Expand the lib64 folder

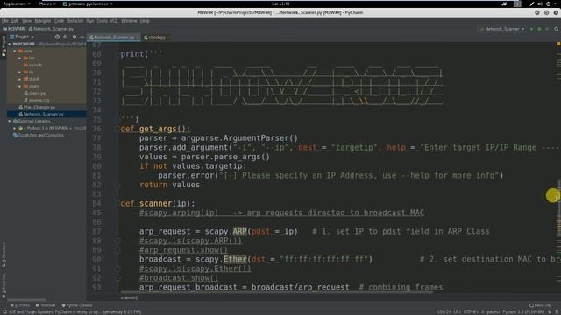coord(19,79)
